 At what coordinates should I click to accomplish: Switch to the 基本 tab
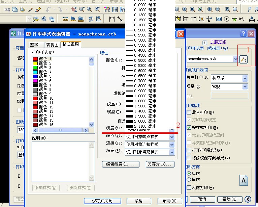tap(36, 45)
